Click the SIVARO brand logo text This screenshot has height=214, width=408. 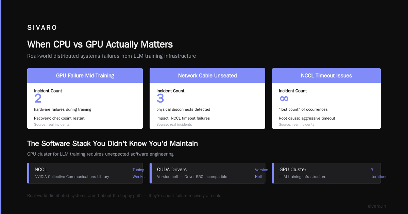(x=42, y=28)
